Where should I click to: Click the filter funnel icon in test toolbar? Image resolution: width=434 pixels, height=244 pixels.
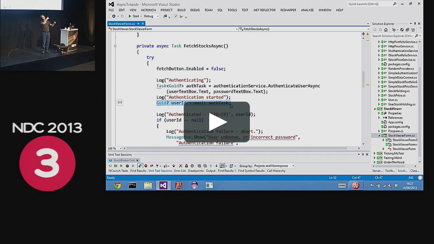click(157, 166)
